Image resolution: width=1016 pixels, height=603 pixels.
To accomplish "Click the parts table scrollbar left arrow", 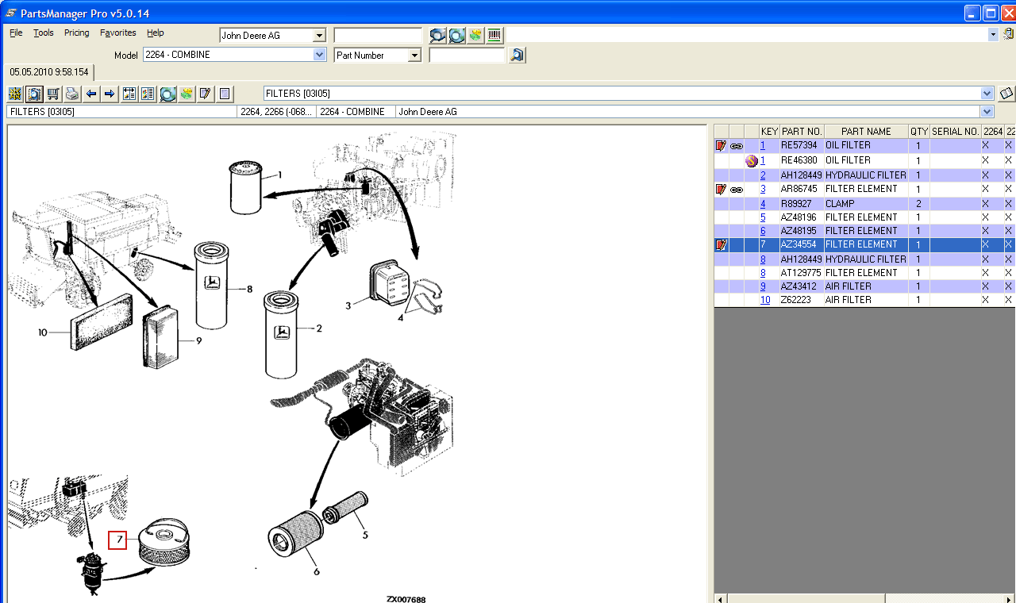I will tap(721, 597).
